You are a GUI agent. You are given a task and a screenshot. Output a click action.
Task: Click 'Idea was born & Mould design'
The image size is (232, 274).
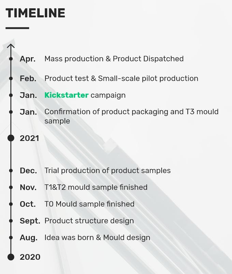coord(97,238)
